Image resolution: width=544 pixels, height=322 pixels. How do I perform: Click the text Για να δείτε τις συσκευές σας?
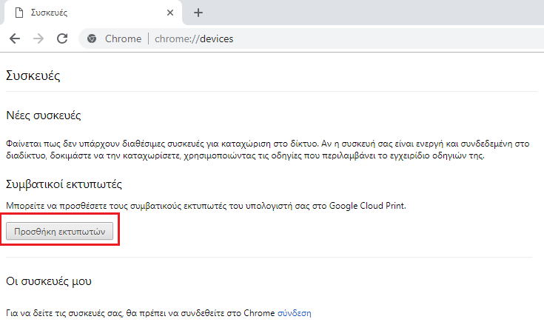pos(64,313)
